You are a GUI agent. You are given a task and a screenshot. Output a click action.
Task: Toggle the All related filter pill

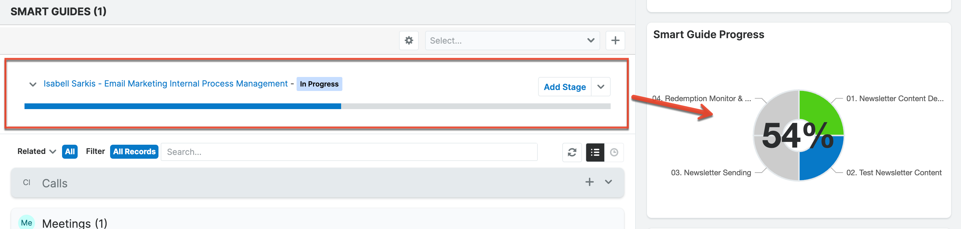tap(70, 151)
